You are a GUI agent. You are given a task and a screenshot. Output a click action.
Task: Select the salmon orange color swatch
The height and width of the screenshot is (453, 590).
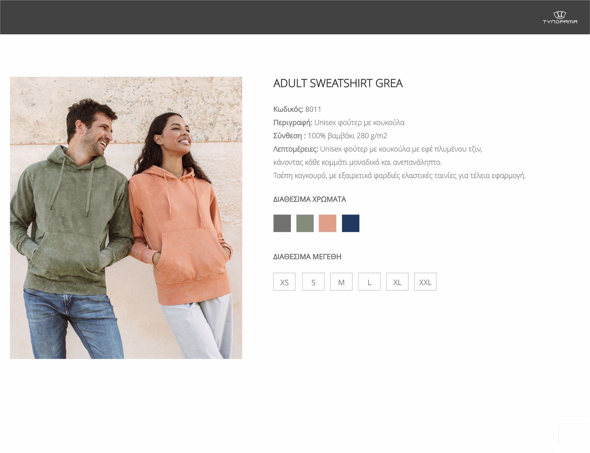[x=328, y=223]
